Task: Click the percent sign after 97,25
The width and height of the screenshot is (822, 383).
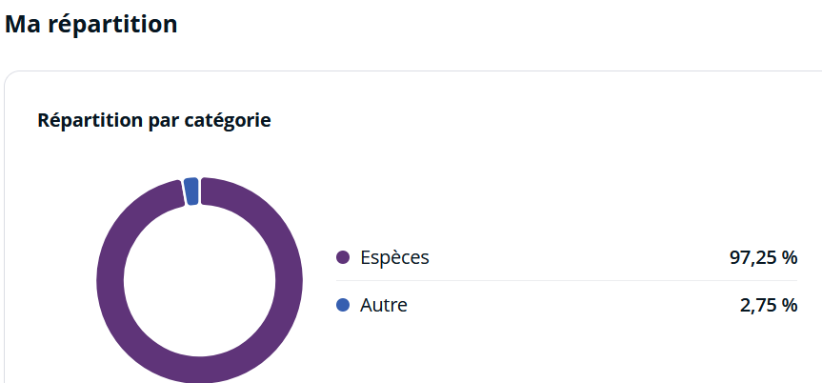Action: [788, 257]
